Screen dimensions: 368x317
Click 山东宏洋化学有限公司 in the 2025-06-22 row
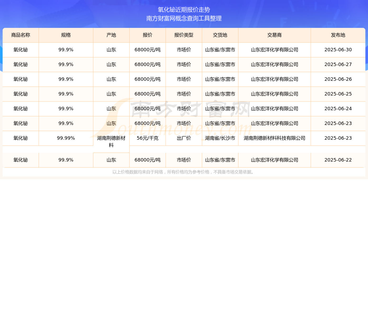[274, 160]
